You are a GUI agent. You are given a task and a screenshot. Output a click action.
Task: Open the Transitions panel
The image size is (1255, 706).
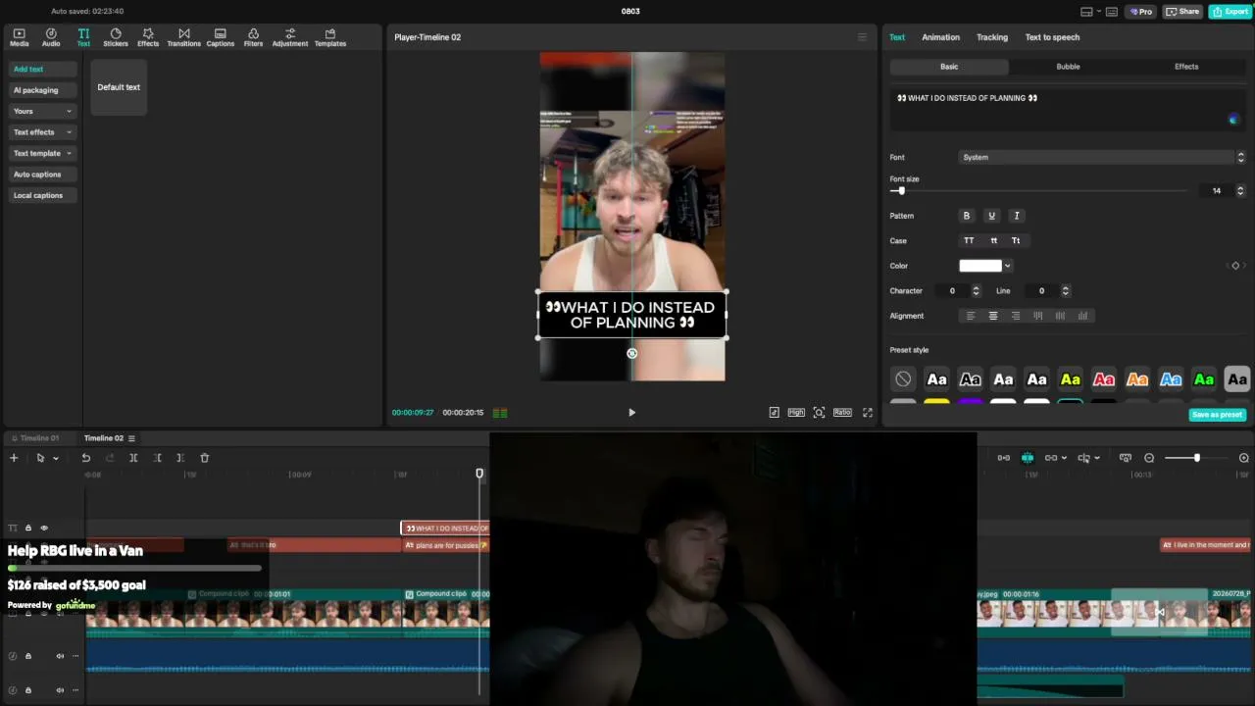183,37
